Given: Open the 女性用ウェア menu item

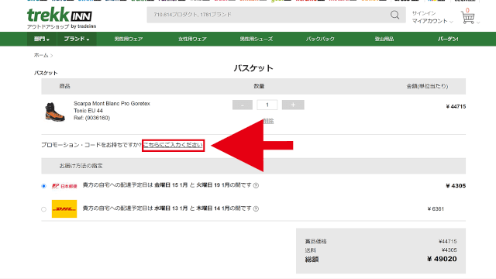Looking at the screenshot, I should [x=192, y=39].
